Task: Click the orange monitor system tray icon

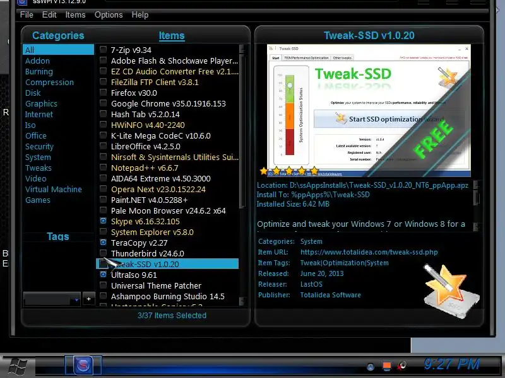Action: (387, 366)
